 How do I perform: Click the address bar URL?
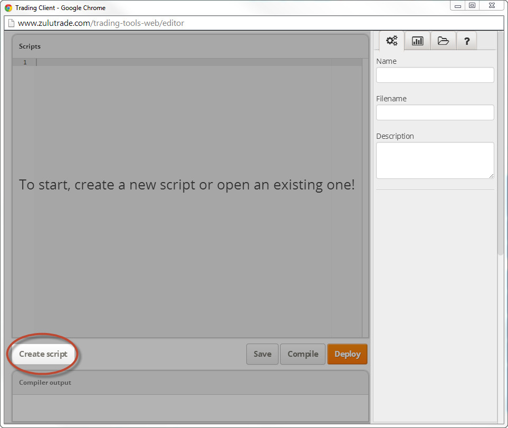coord(101,23)
